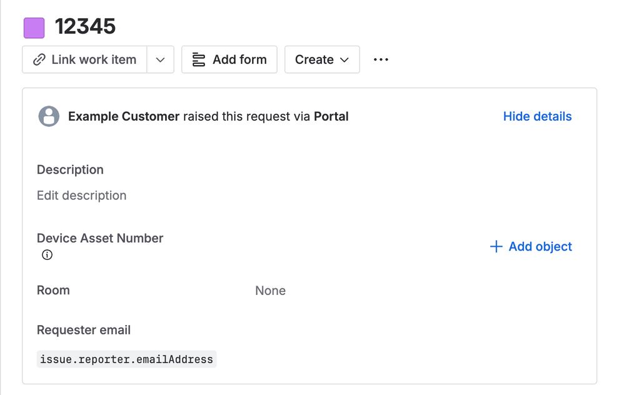Show the Device Asset Number info tooltip

47,255
